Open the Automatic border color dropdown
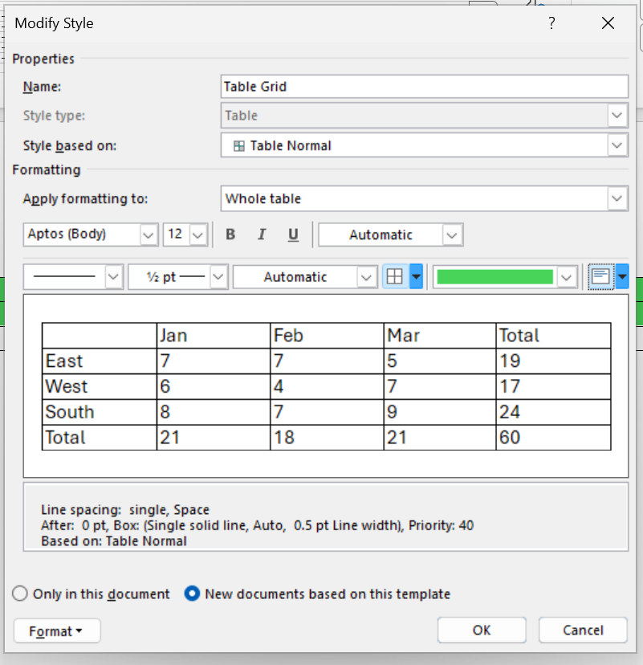The image size is (643, 665). pyautogui.click(x=366, y=276)
